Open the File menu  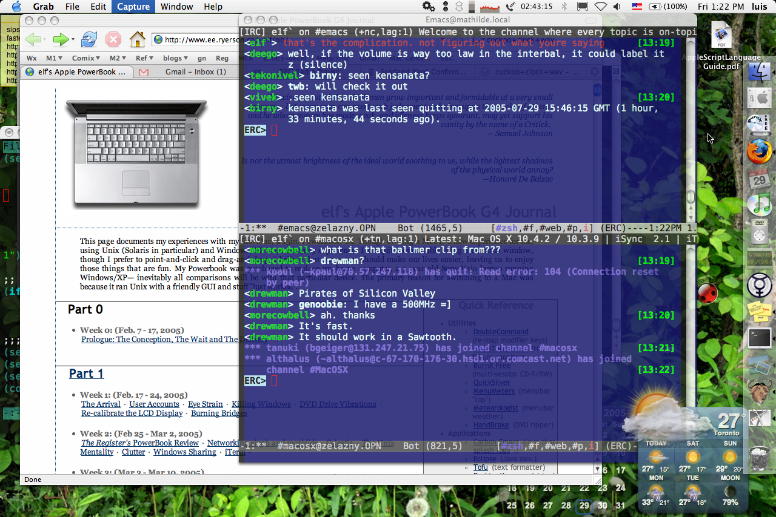tap(72, 7)
